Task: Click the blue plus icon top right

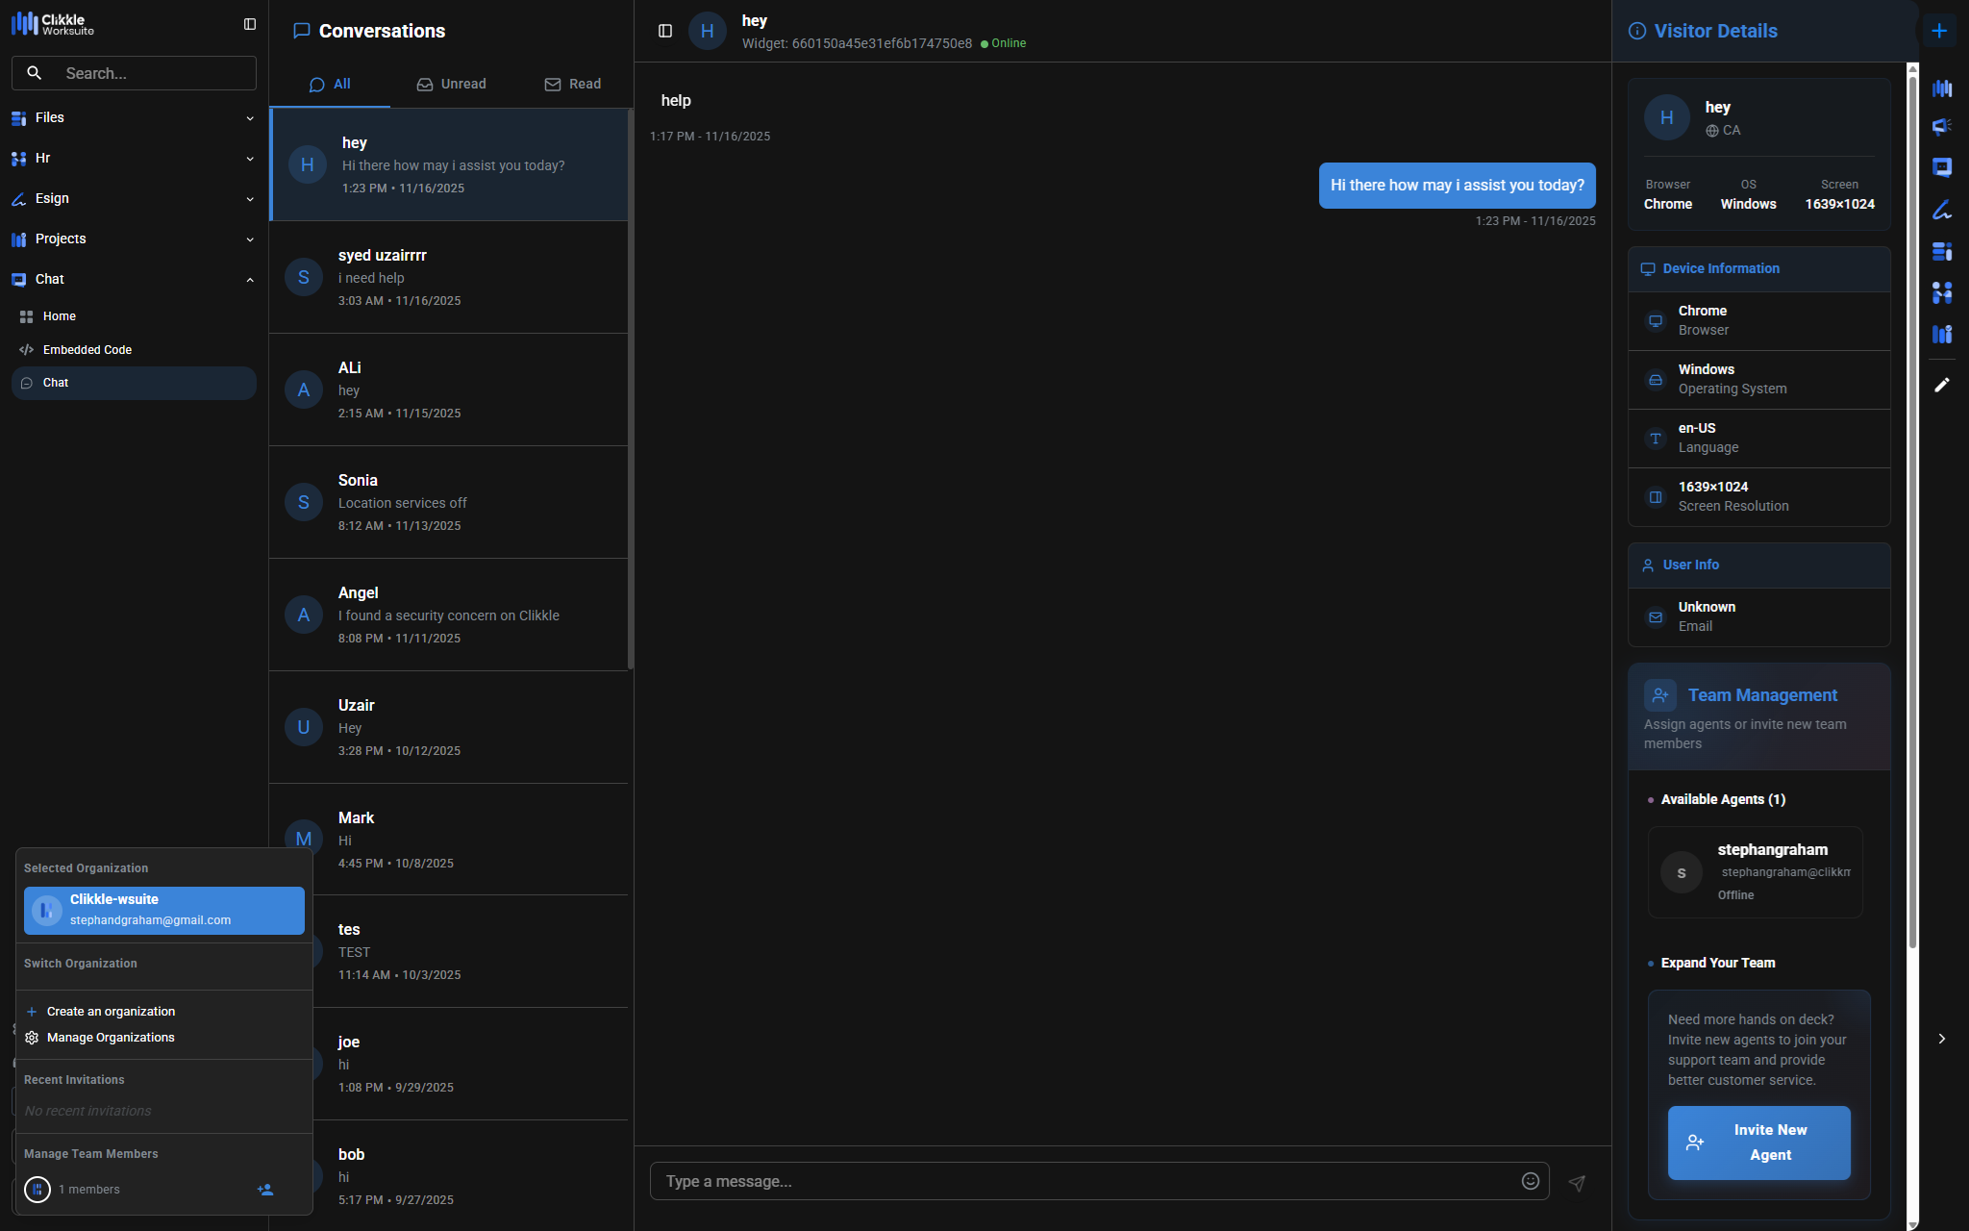Action: pyautogui.click(x=1939, y=31)
